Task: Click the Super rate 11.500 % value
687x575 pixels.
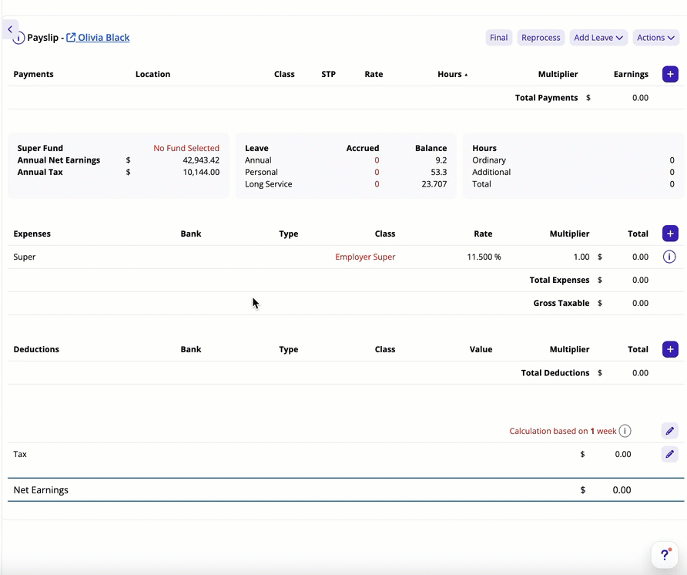Action: point(484,257)
